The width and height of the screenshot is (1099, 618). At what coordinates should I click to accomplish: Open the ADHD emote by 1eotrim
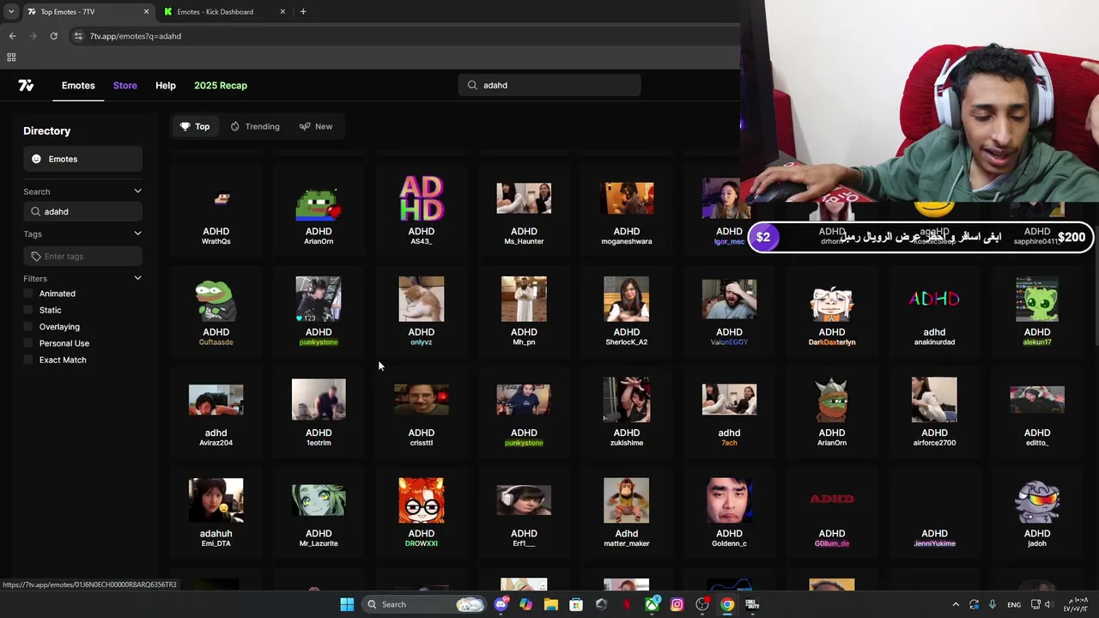(x=319, y=412)
